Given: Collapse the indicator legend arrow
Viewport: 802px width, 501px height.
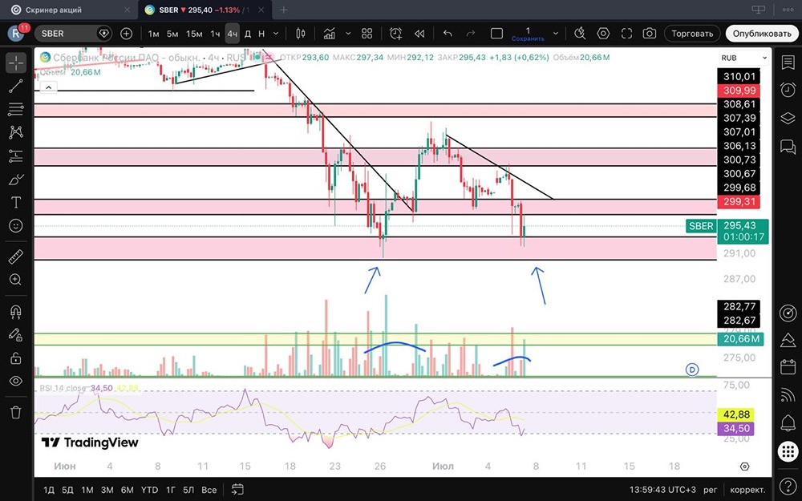Looking at the screenshot, I should pos(48,88).
